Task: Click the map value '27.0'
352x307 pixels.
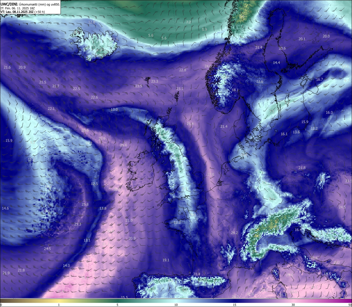Action: 211,175
